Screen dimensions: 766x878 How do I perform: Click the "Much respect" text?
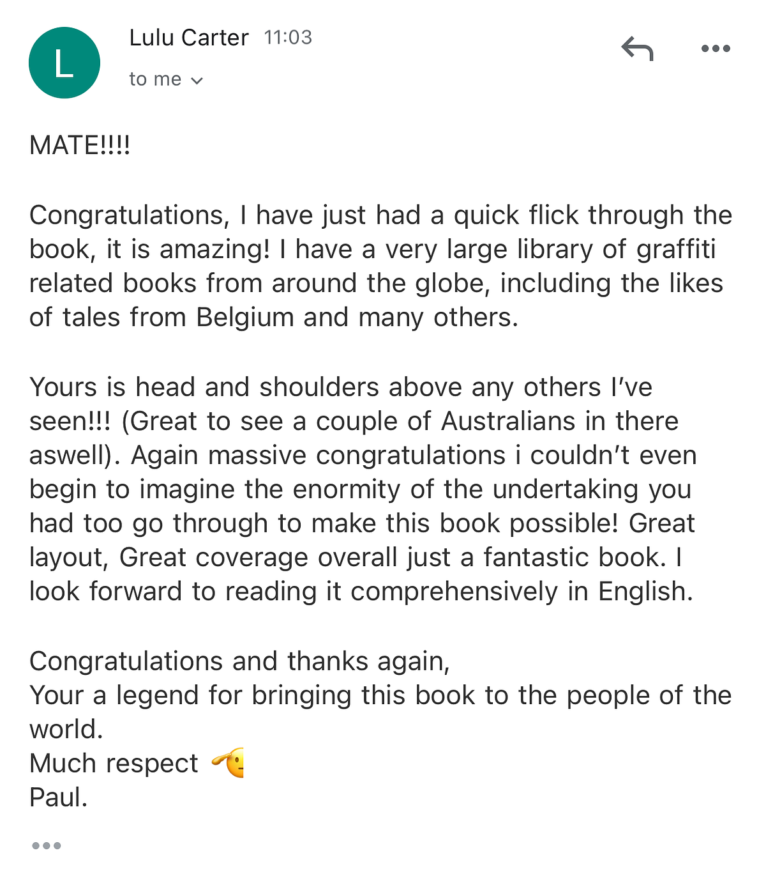tap(114, 763)
